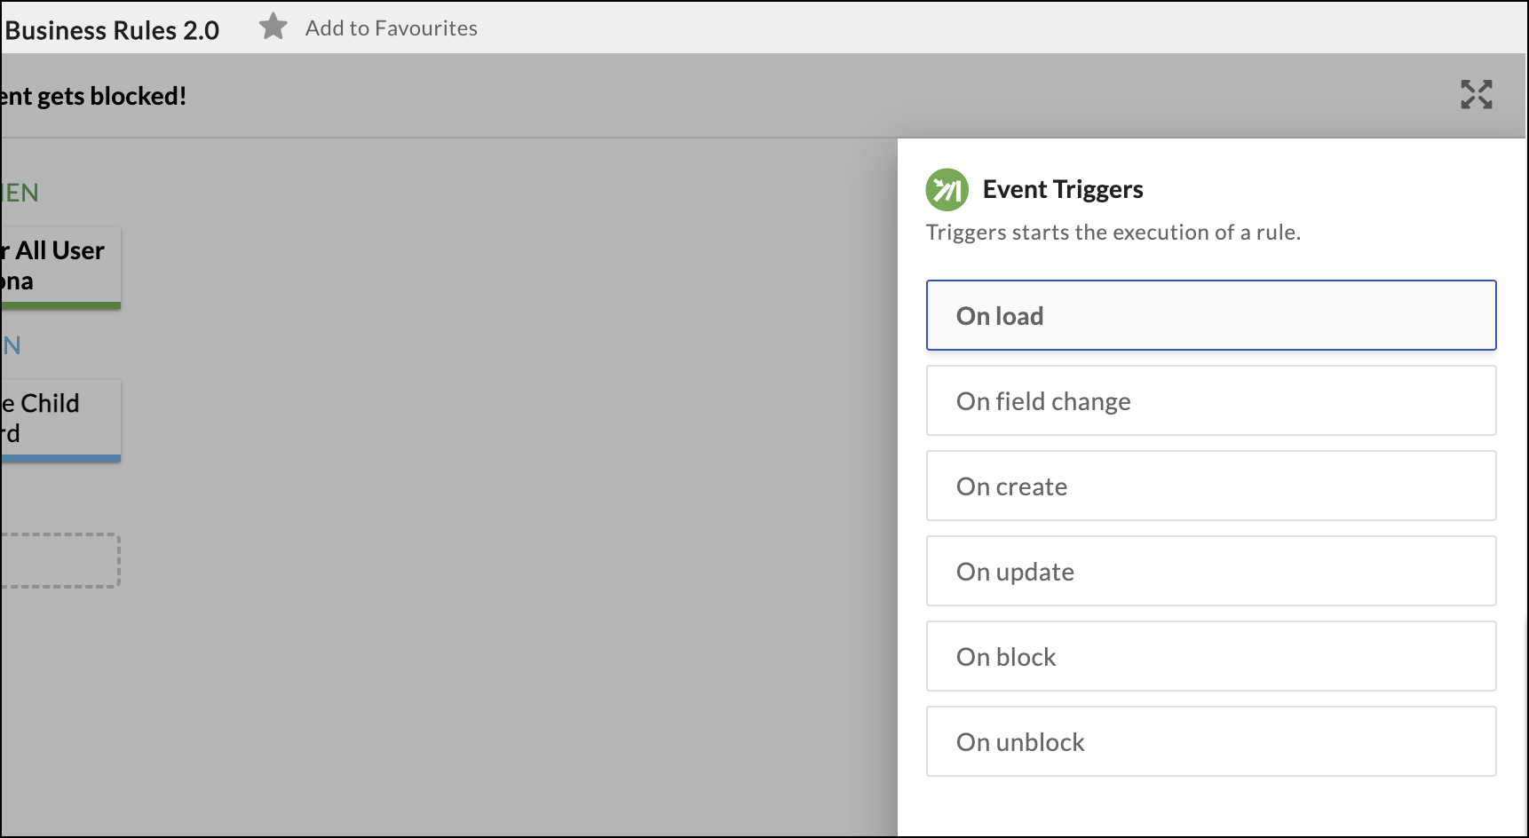Click the blue THEN section label
Viewport: 1529px width, 838px height.
click(12, 345)
